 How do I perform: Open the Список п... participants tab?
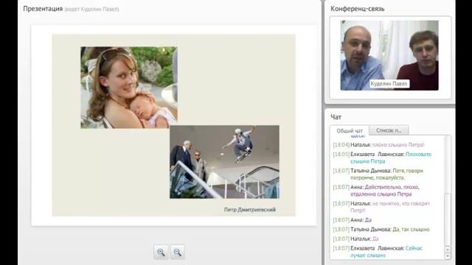389,130
